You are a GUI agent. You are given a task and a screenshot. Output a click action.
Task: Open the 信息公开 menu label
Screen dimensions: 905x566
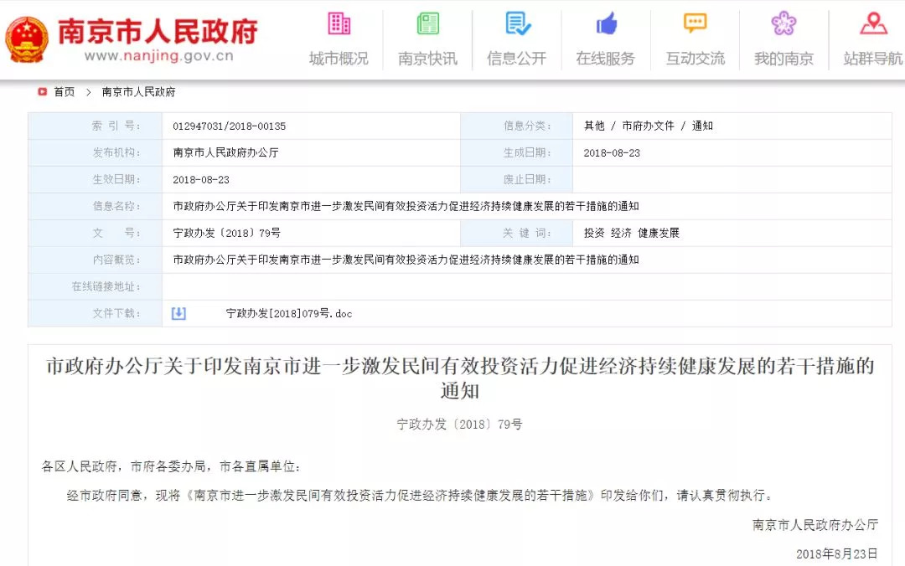(x=516, y=59)
